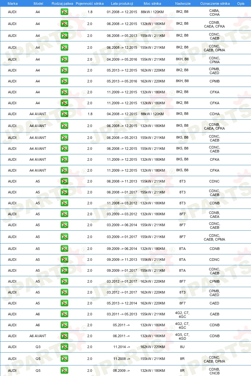Click the Rodzaj paliwa column header

tap(62, 4)
